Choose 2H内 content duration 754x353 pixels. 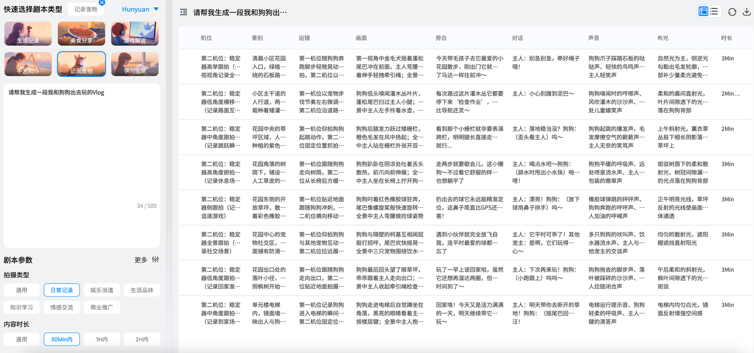142,339
